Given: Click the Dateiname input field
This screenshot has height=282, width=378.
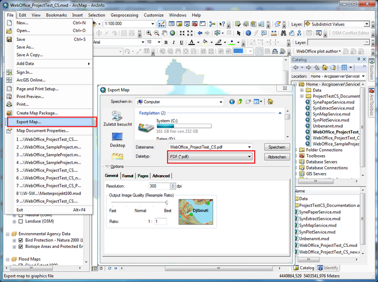Looking at the screenshot, I should coord(210,147).
